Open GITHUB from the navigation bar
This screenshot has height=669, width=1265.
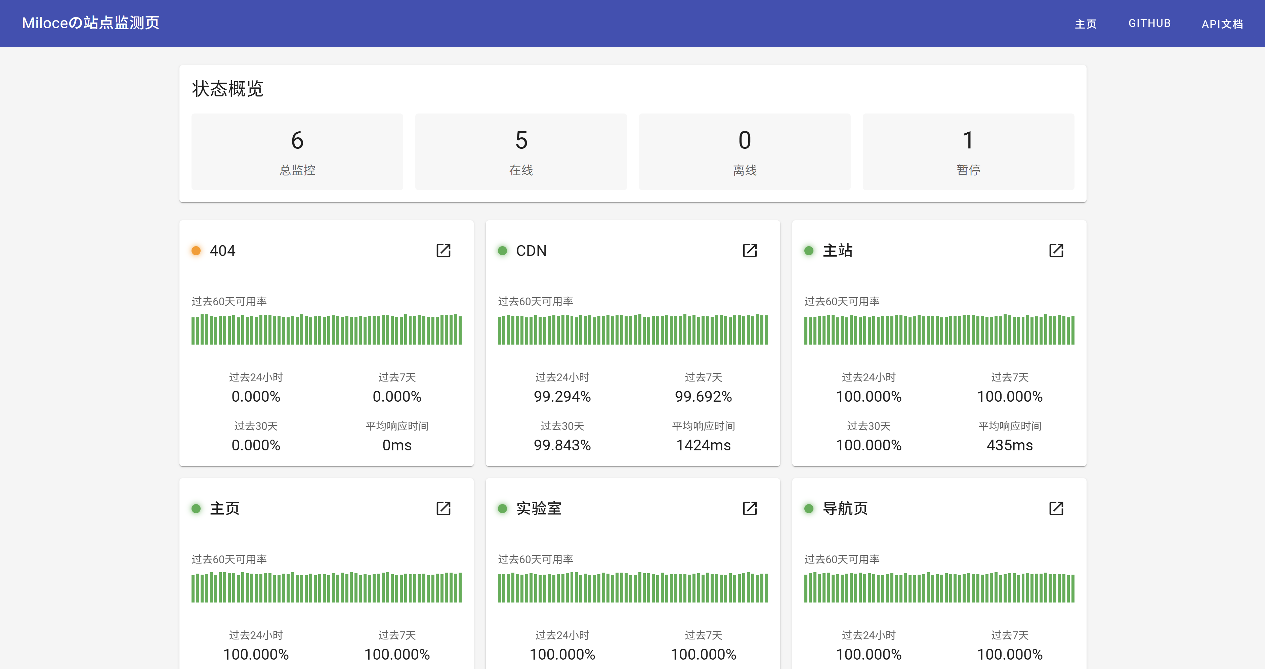[x=1149, y=23]
